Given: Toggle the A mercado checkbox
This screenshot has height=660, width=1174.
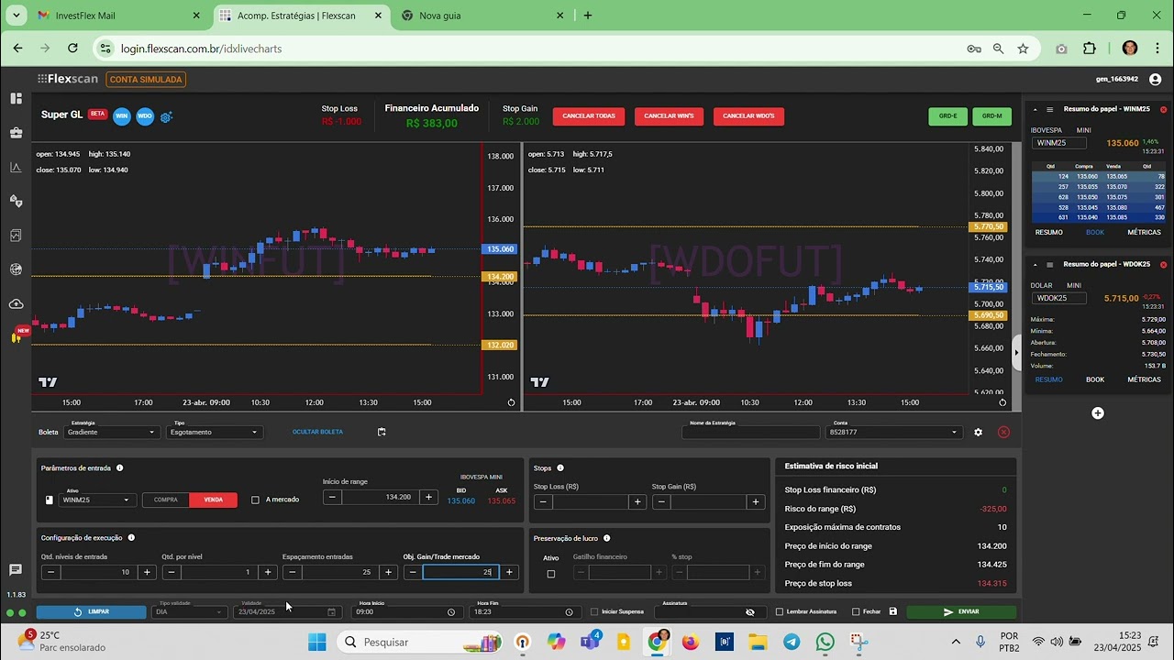Looking at the screenshot, I should (x=255, y=500).
